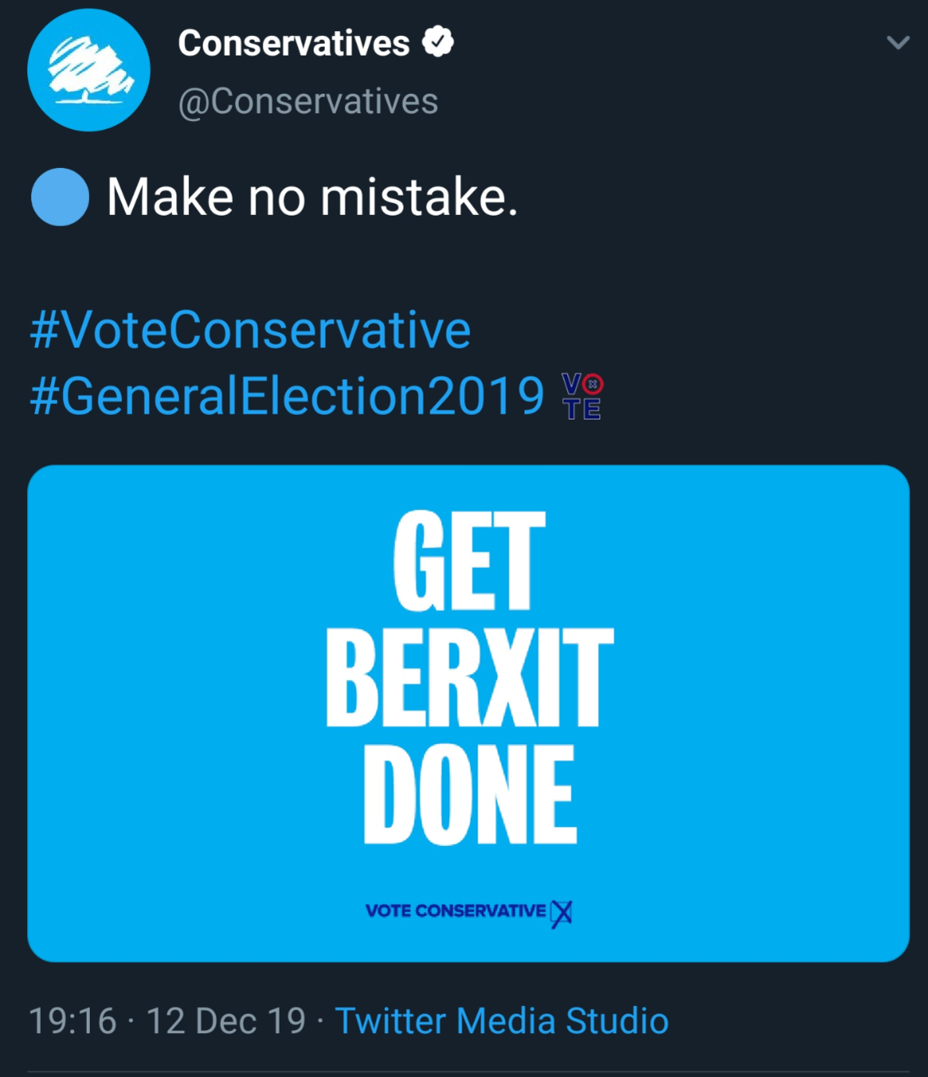Open the #VoteConservative hashtag
This screenshot has width=928, height=1077.
(x=250, y=329)
